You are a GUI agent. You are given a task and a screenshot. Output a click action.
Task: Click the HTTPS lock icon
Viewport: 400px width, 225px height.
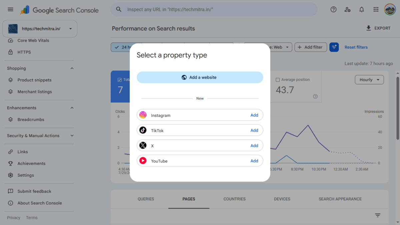pos(11,52)
